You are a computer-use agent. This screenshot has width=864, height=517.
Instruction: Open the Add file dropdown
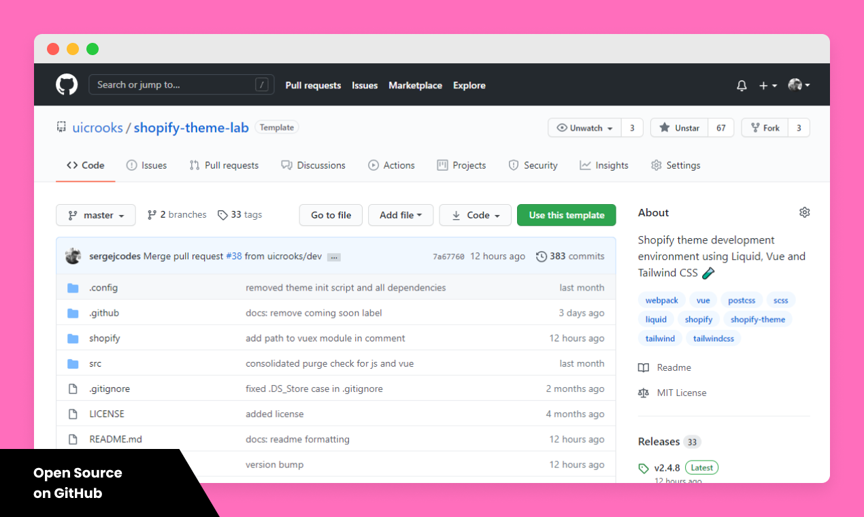click(401, 214)
